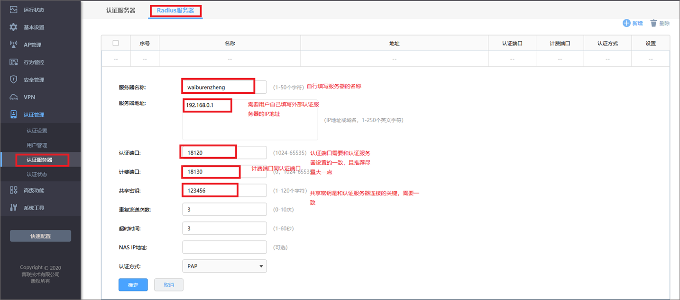Switch to the 认证服务器 tab
680x300 pixels.
coord(120,10)
